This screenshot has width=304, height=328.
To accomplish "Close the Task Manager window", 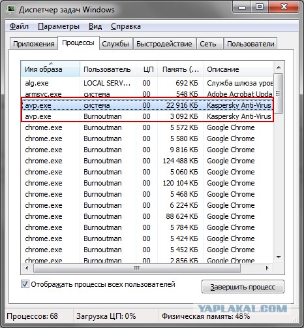I will point(284,7).
